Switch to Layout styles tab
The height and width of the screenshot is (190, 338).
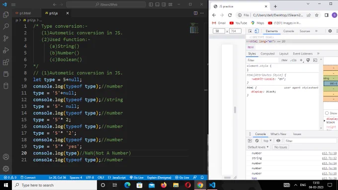tap(284, 54)
